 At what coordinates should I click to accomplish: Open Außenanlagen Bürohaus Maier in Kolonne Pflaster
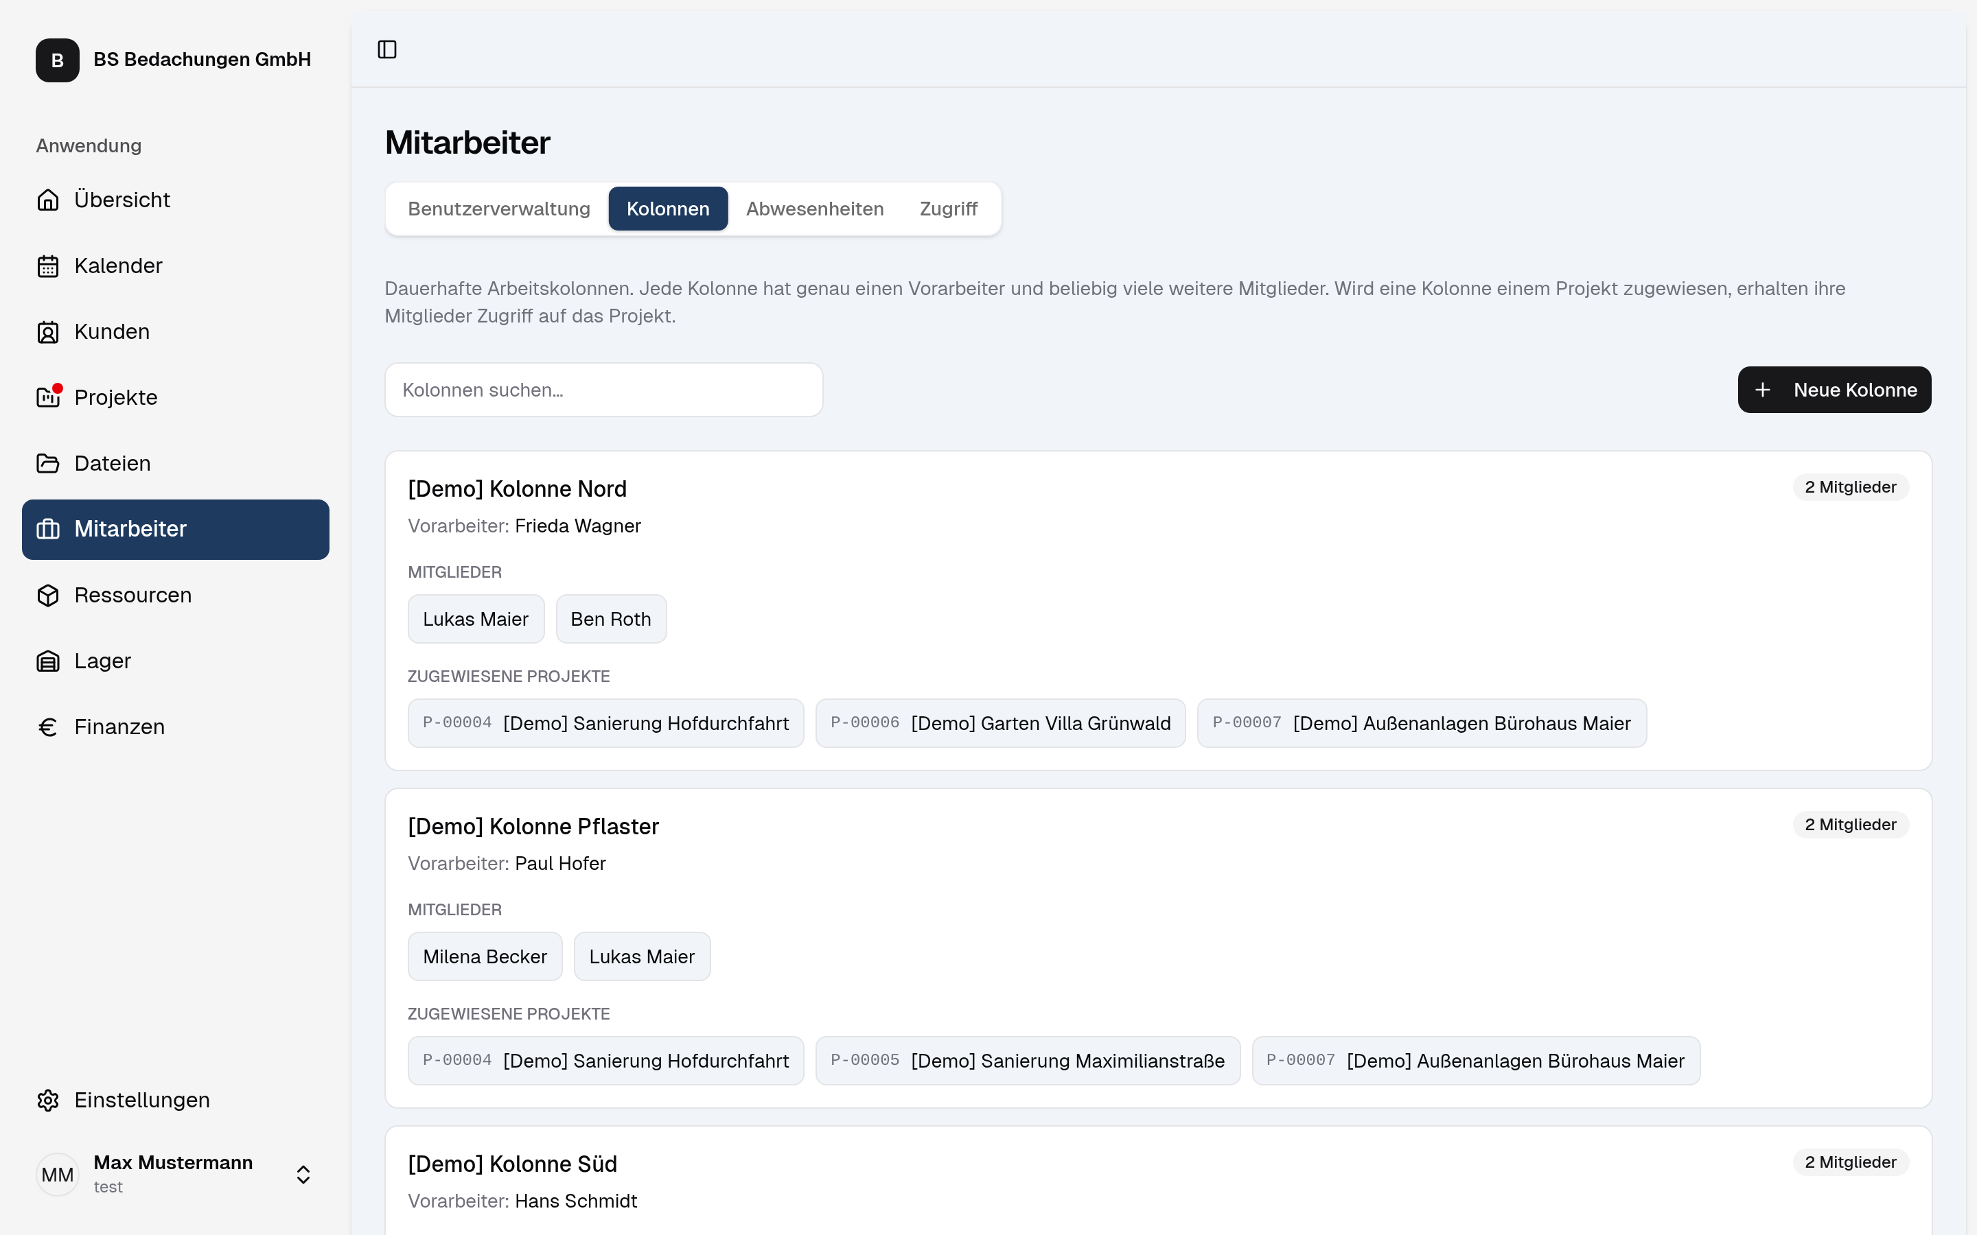tap(1476, 1061)
